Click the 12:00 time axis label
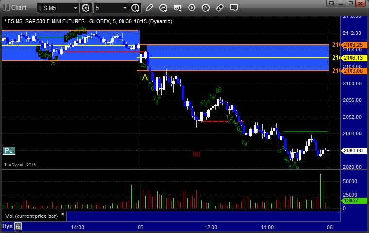 pos(211,227)
